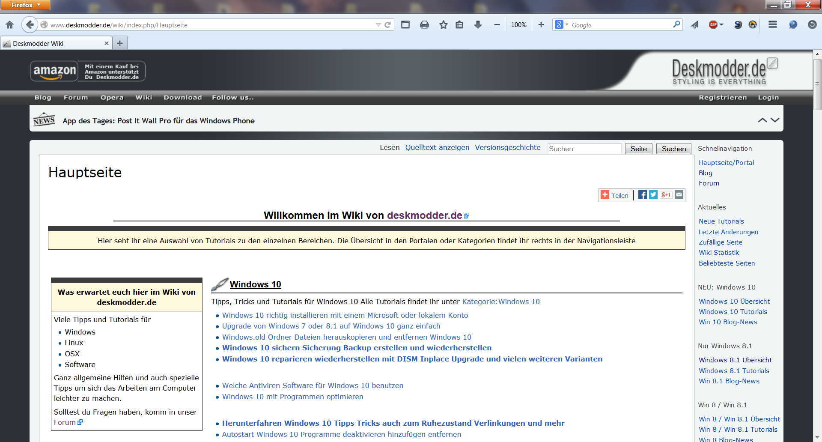Select the Deskmodder Wiki tab
Screen dimensions: 822x442
pyautogui.click(x=56, y=43)
